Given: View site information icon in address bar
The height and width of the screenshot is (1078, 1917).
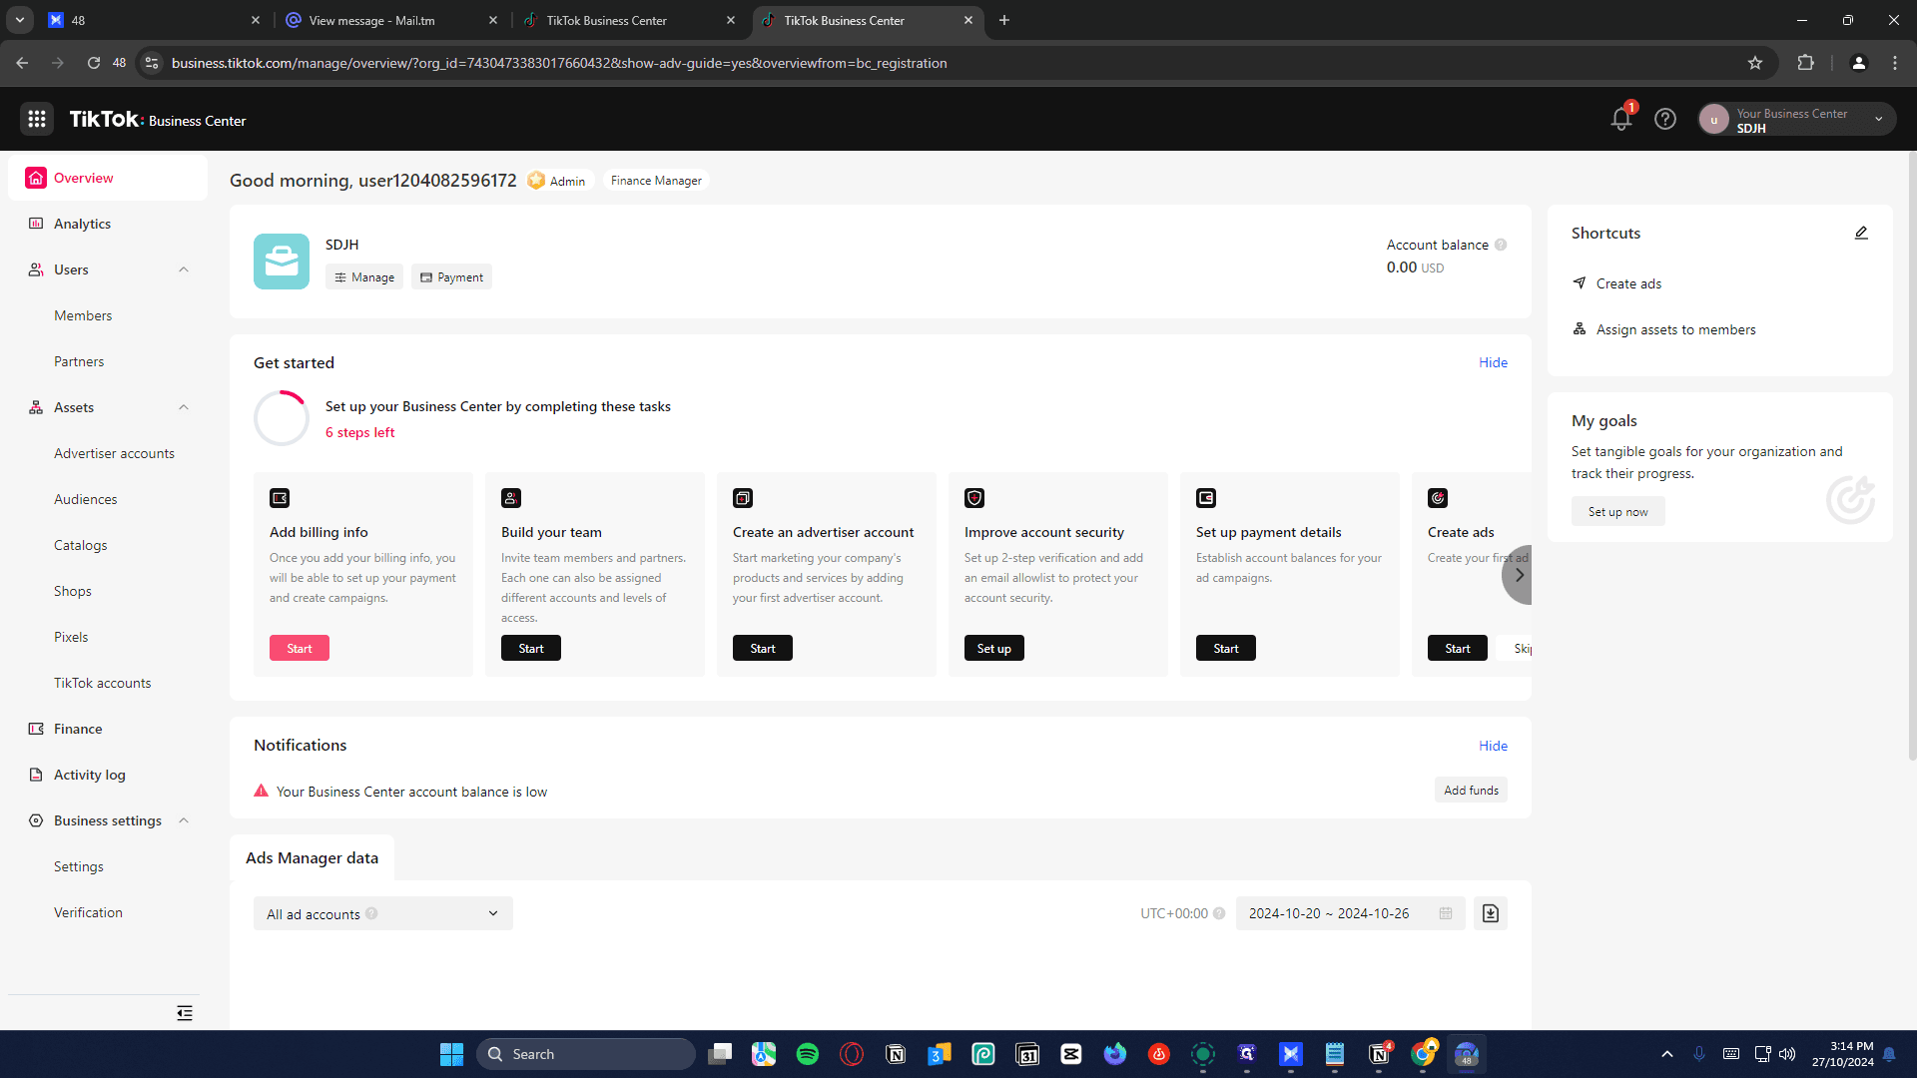Looking at the screenshot, I should [152, 63].
